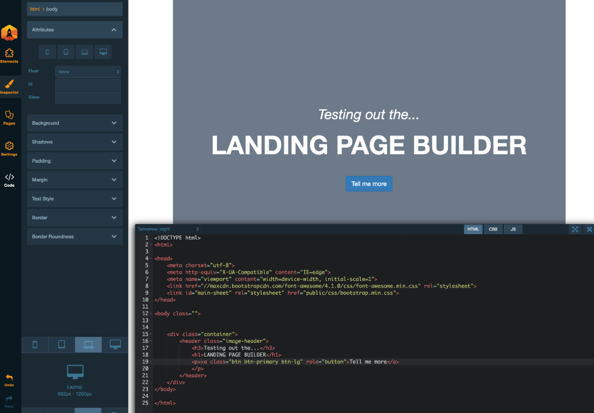Click the Code editor icon
The width and height of the screenshot is (594, 413).
point(9,179)
